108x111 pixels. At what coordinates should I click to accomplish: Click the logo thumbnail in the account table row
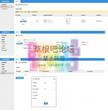tap(23, 21)
